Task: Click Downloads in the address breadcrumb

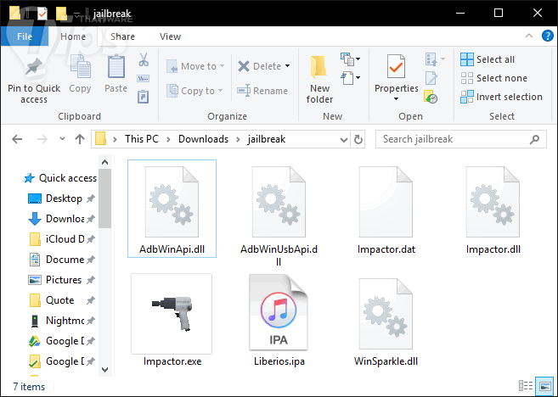Action: pos(203,139)
